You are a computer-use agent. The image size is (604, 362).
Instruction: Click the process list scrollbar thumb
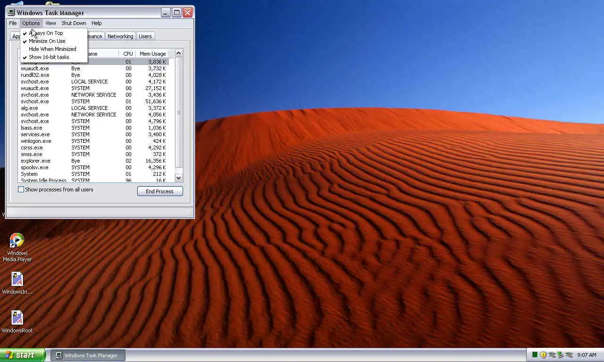click(x=178, y=113)
